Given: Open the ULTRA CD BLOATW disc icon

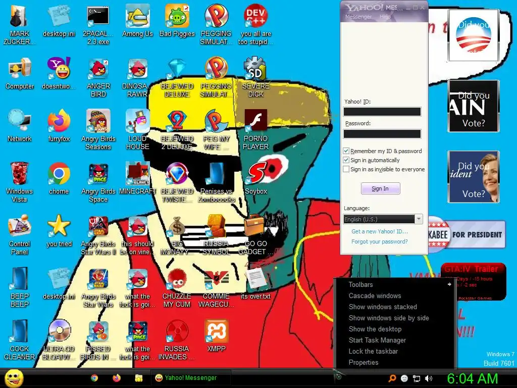Looking at the screenshot, I should click(59, 340).
